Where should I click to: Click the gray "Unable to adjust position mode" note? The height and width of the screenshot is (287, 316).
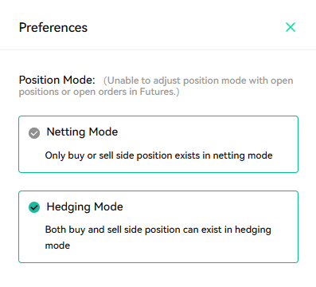pyautogui.click(x=156, y=86)
